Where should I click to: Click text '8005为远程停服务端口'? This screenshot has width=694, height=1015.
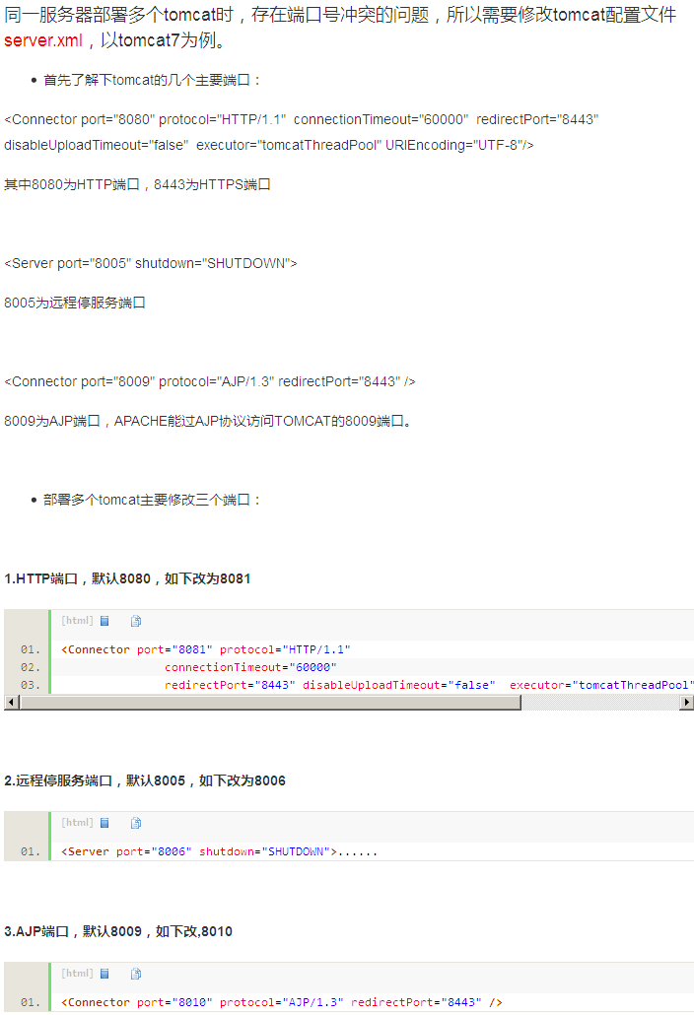point(75,303)
